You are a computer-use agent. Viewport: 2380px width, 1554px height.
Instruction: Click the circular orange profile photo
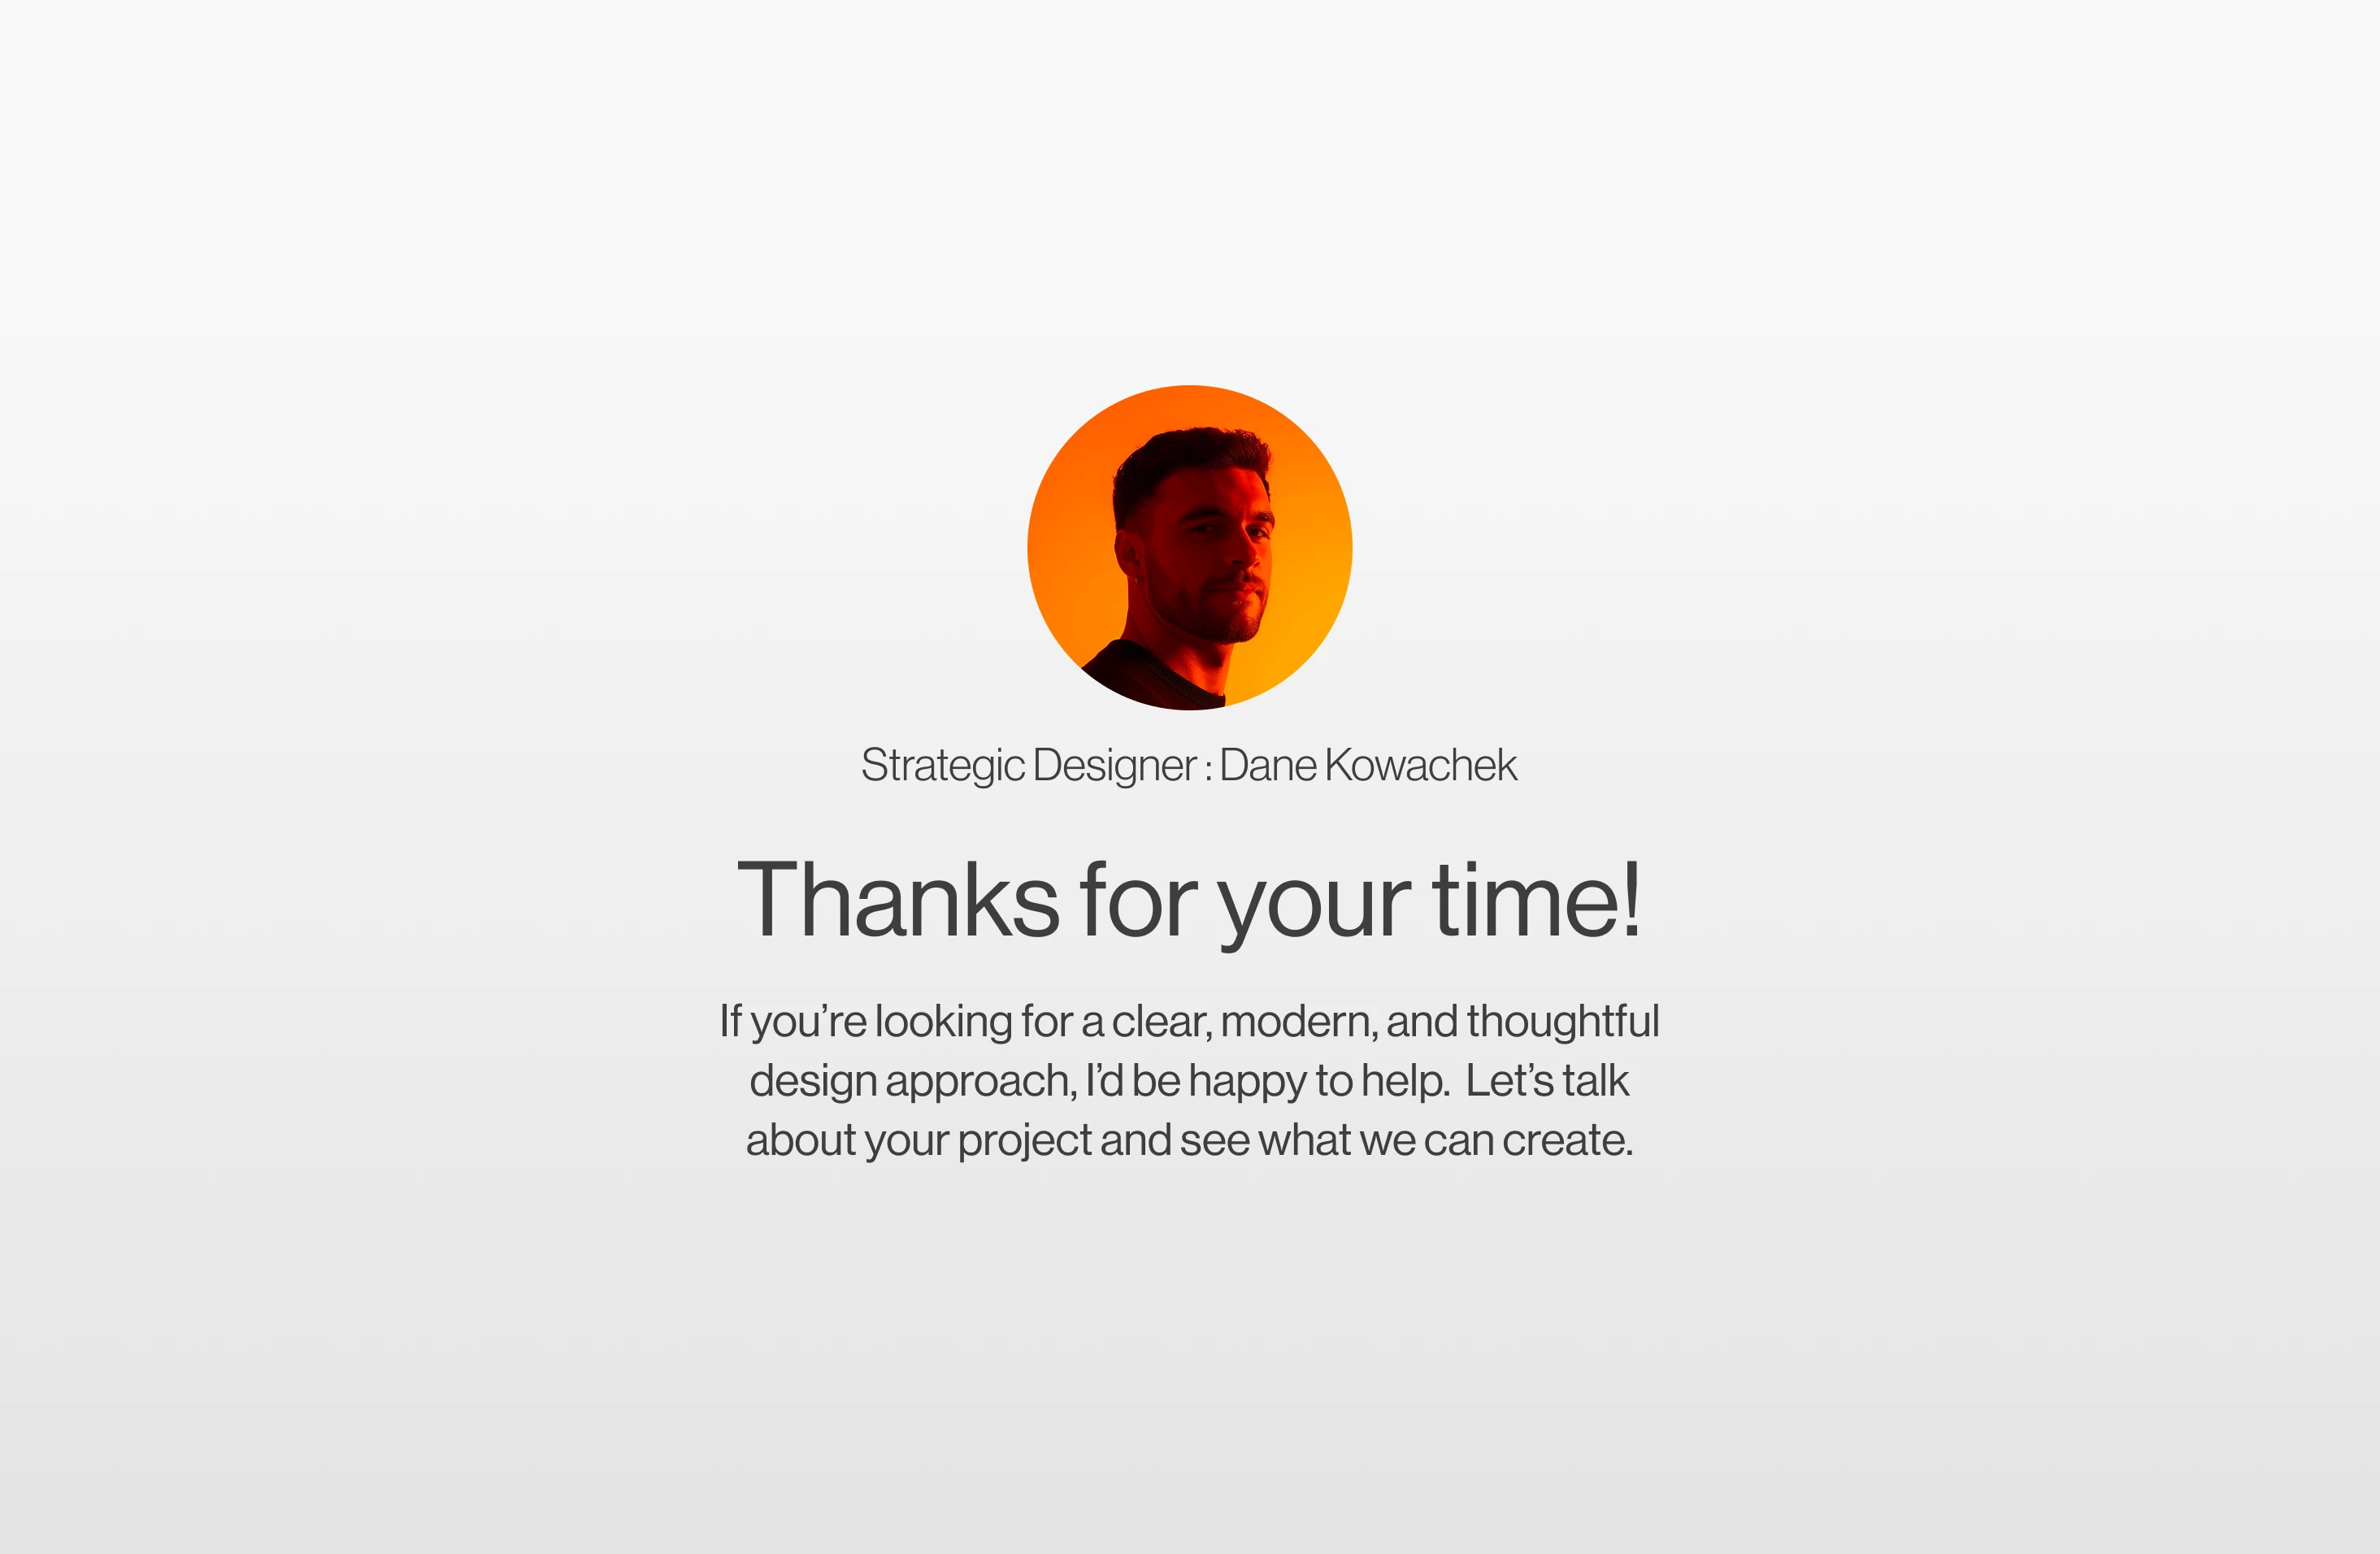tap(1189, 548)
